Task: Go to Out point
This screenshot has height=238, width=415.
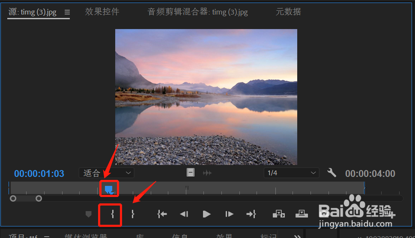Action: point(251,214)
